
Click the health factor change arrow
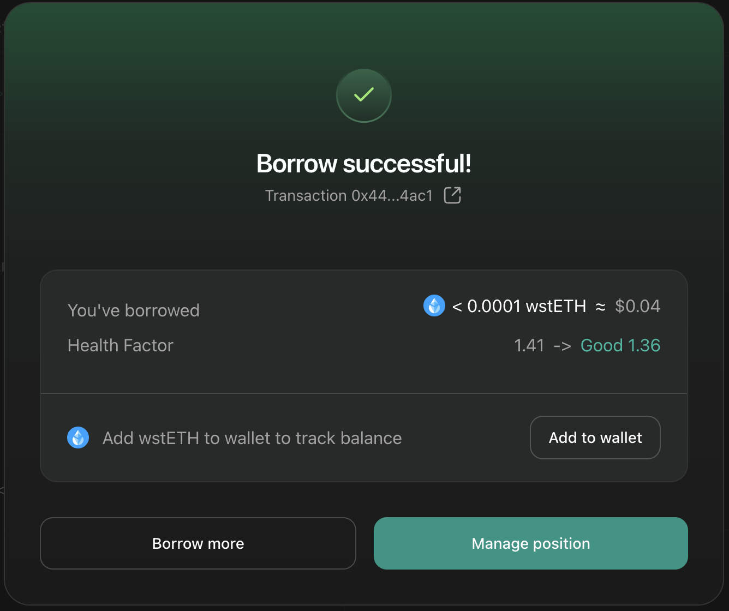click(562, 345)
